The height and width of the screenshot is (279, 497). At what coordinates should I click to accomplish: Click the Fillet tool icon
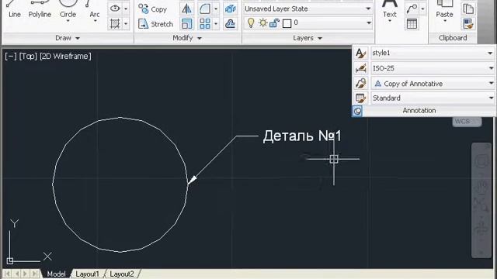205,9
